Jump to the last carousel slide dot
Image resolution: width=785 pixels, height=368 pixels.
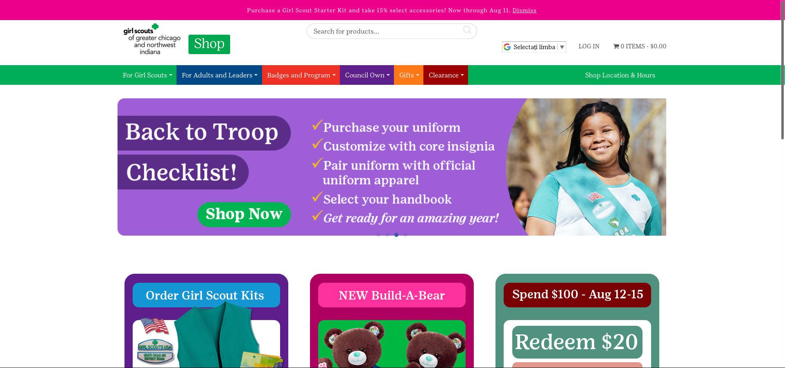(x=405, y=235)
